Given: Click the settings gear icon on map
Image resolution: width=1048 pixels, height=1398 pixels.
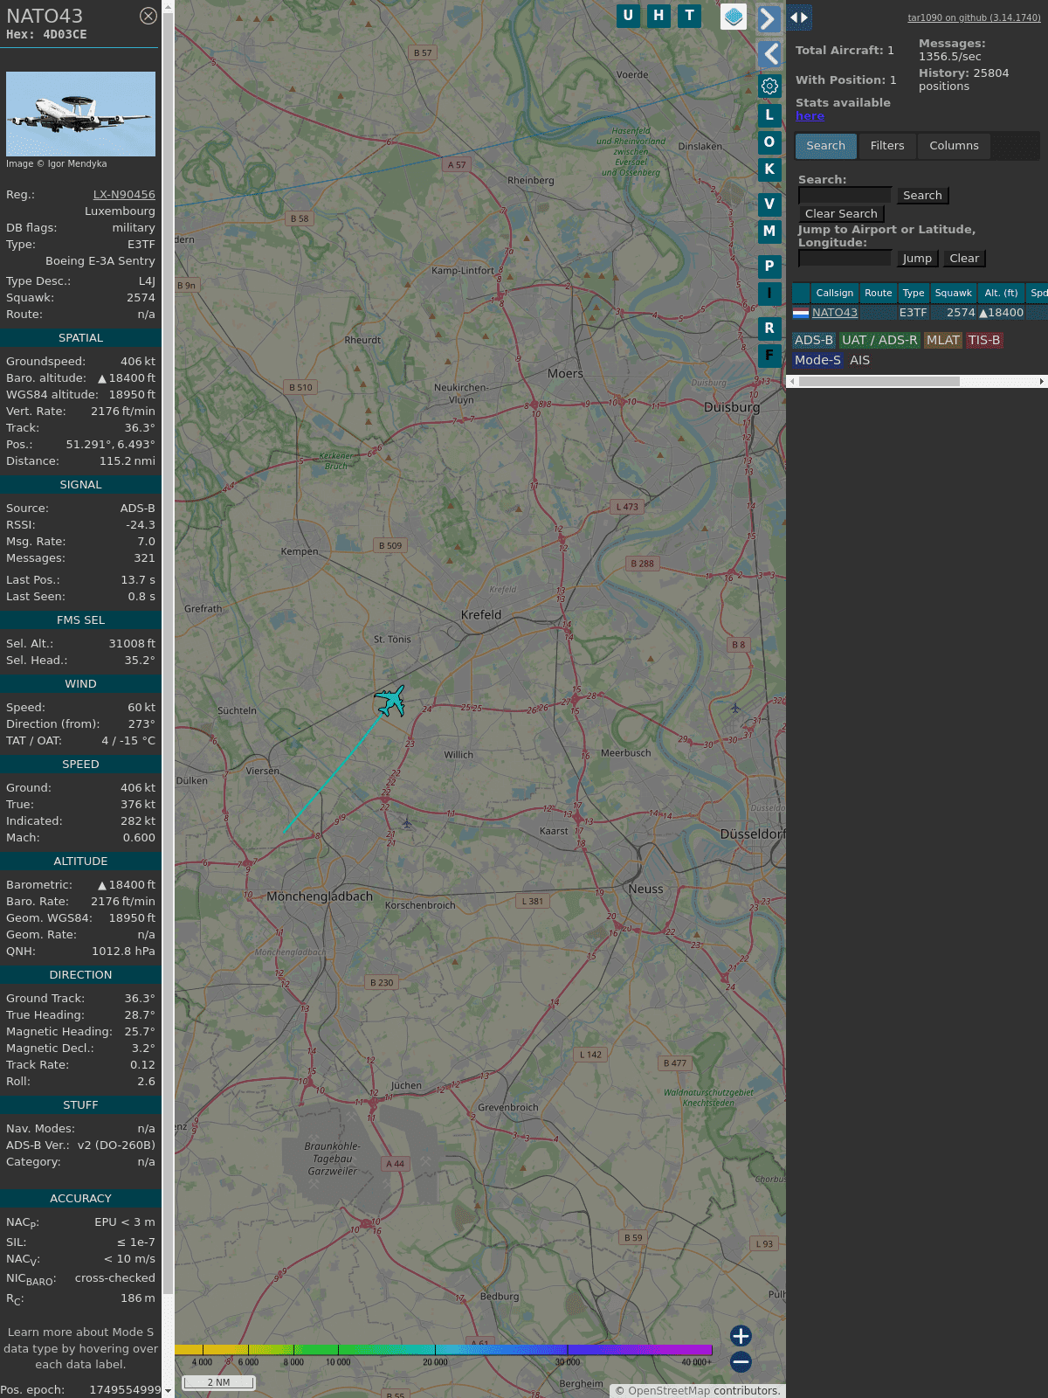Looking at the screenshot, I should tap(769, 86).
